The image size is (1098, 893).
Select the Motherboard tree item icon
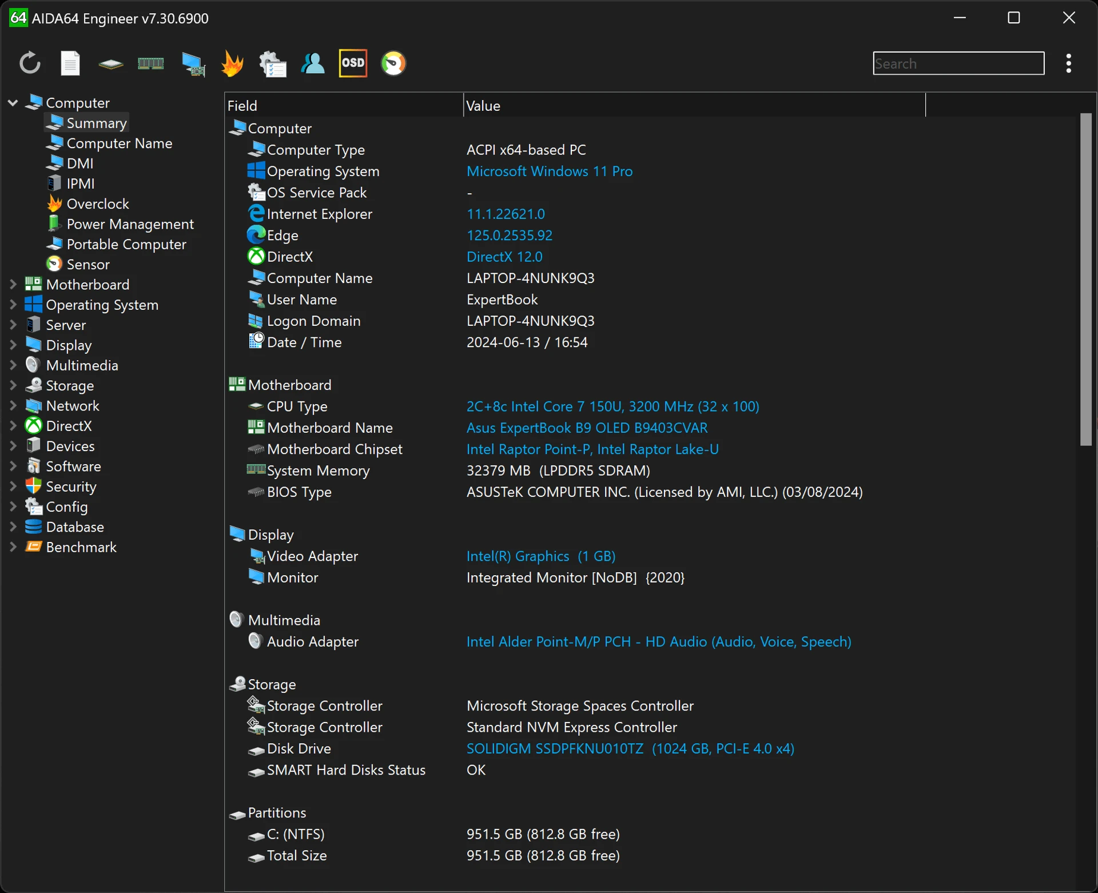point(33,284)
